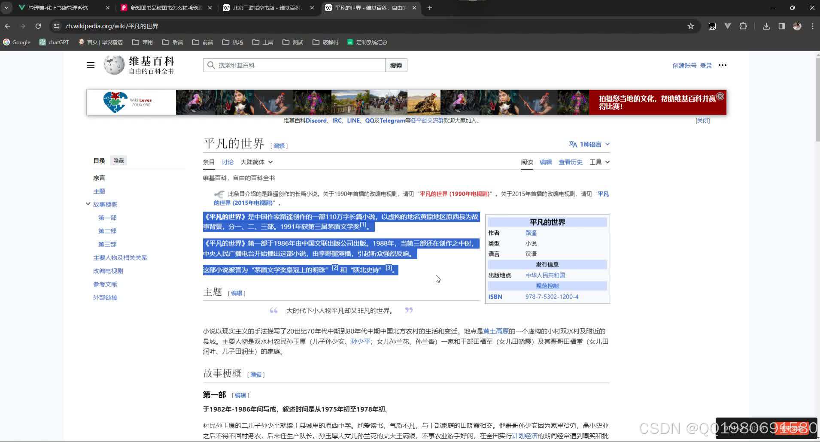Click the 创建账号 link
820x442 pixels.
coord(684,65)
